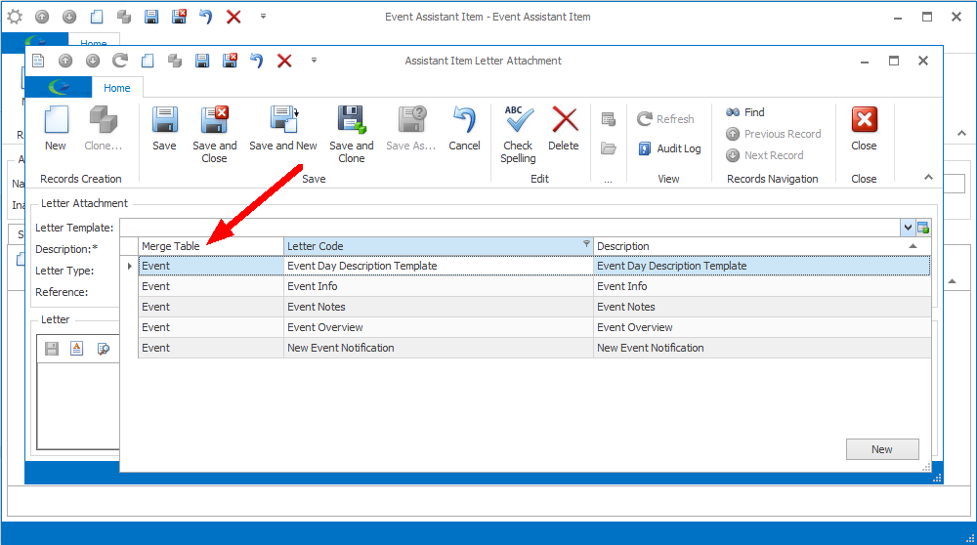Click save icon in Letter panel toolbar

pyautogui.click(x=52, y=349)
